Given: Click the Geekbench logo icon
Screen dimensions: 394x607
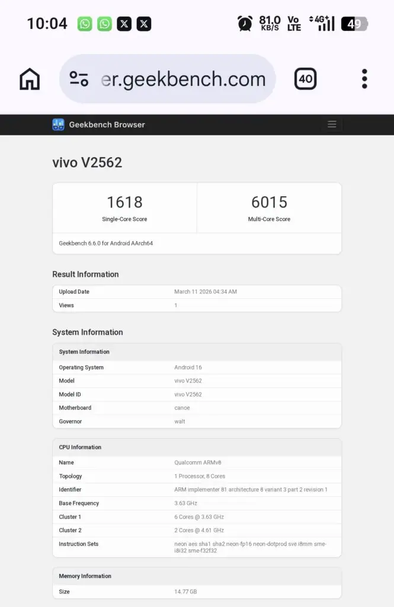Looking at the screenshot, I should pos(58,124).
